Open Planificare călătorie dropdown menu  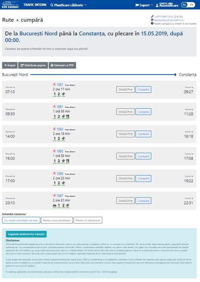pos(68,5)
